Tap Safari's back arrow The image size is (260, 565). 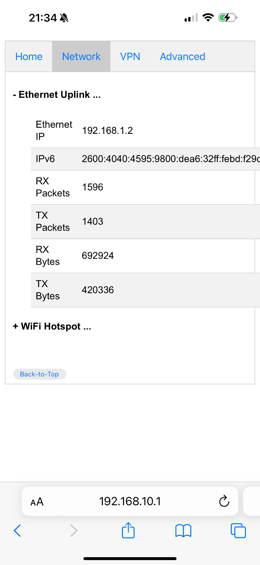pos(17,530)
